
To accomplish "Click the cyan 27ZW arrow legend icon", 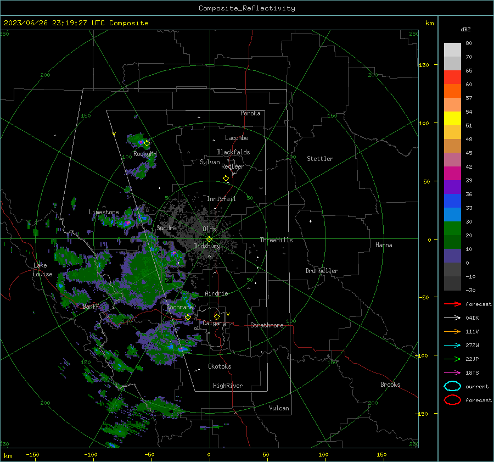I will tap(452, 346).
